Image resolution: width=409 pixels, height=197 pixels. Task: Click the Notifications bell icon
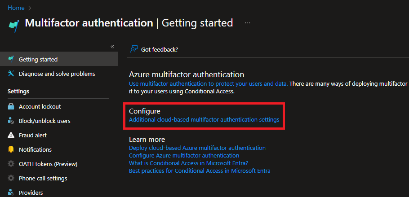[x=11, y=149]
